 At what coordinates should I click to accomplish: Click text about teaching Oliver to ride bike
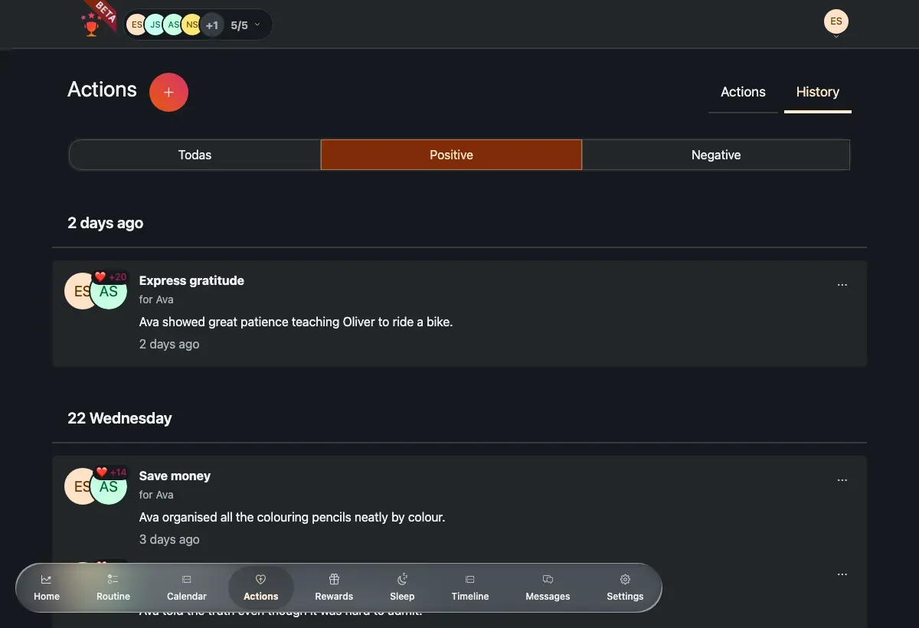tap(296, 322)
